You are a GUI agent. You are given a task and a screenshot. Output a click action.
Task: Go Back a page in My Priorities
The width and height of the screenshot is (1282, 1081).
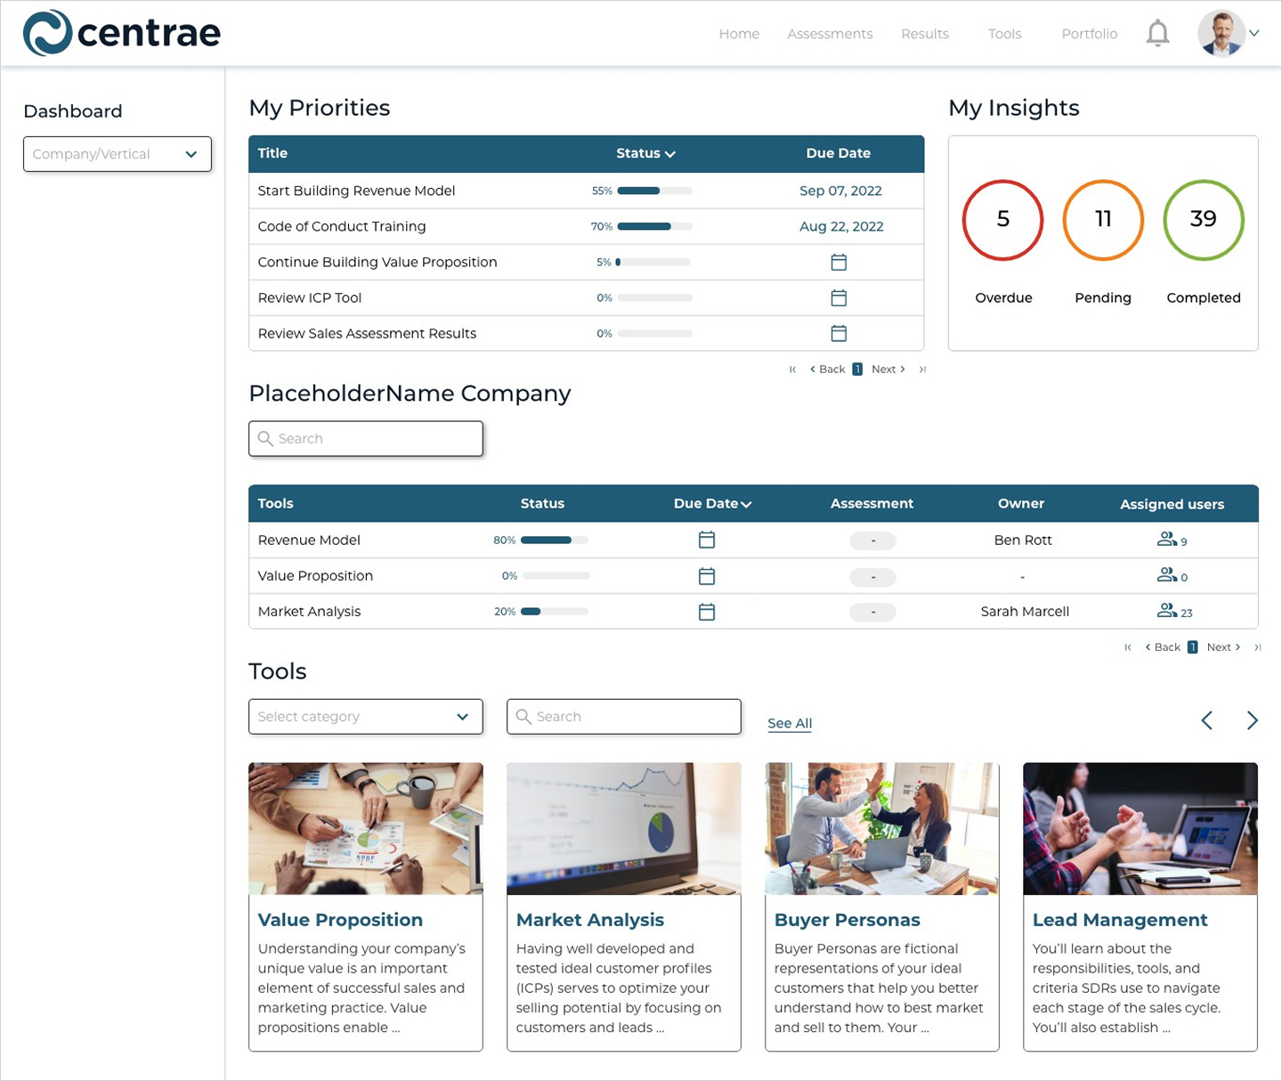[x=827, y=370]
